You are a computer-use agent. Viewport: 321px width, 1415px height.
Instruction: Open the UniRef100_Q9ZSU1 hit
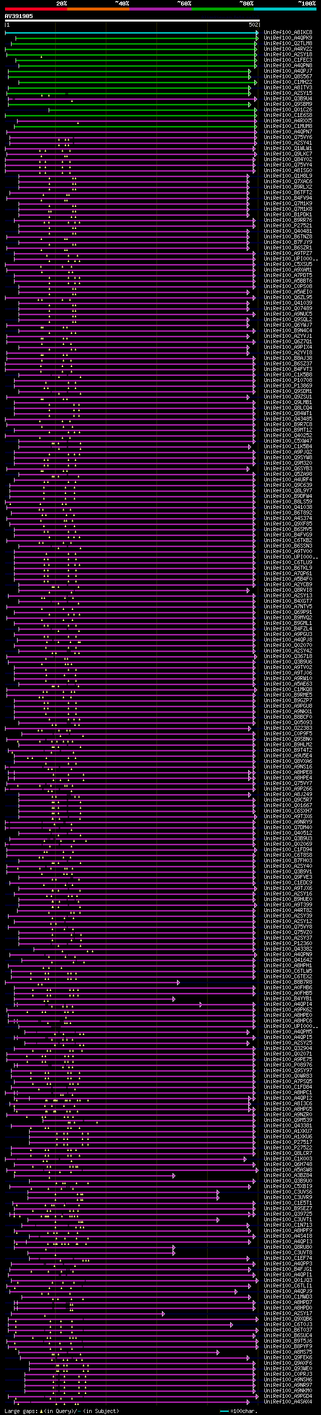(288, 397)
